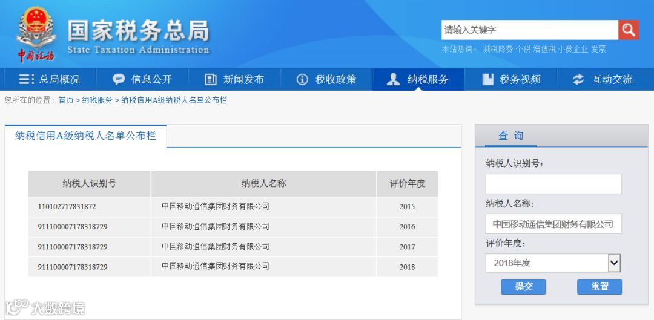Click company name in the 2017 row
Image resolution: width=654 pixels, height=320 pixels.
pyautogui.click(x=216, y=246)
